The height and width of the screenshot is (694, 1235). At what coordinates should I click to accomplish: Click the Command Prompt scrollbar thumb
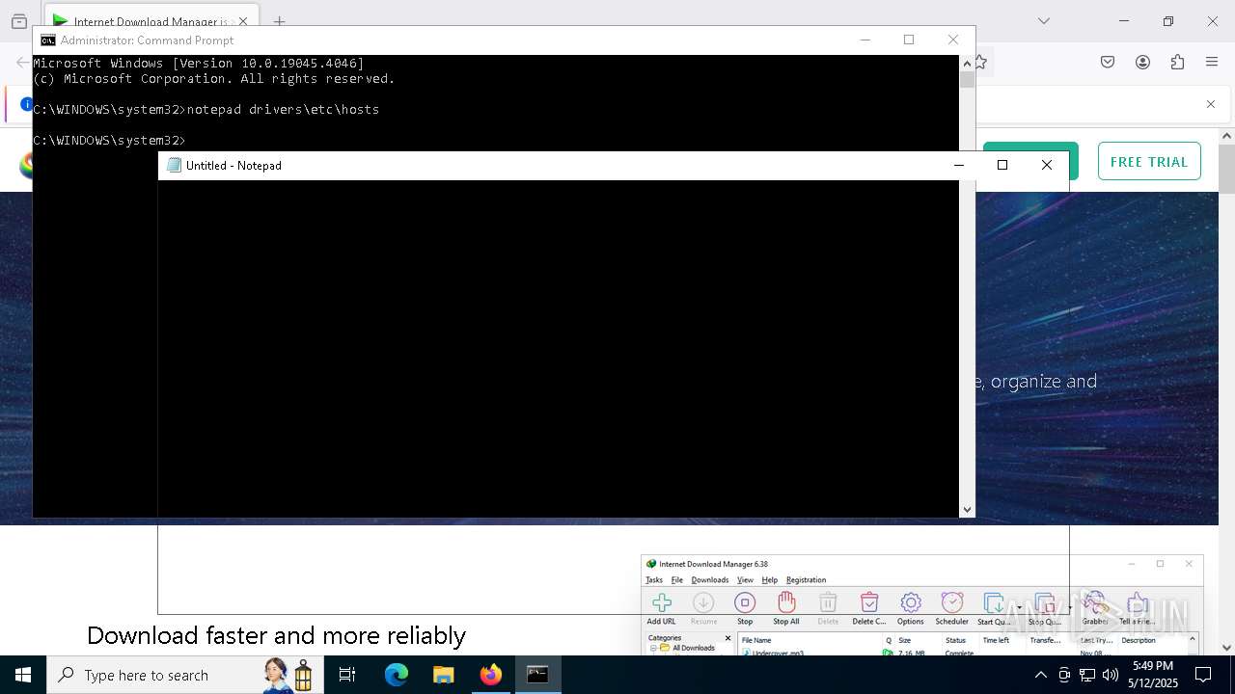tap(967, 80)
